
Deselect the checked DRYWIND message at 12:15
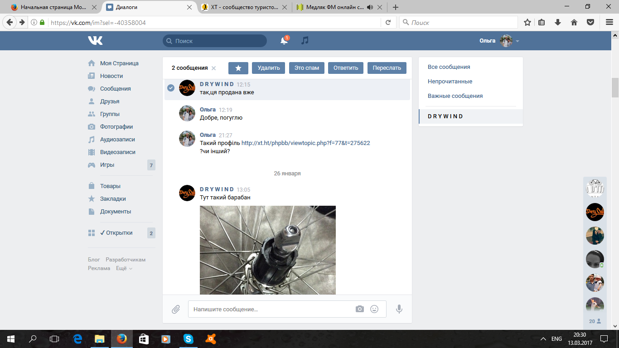tap(171, 88)
